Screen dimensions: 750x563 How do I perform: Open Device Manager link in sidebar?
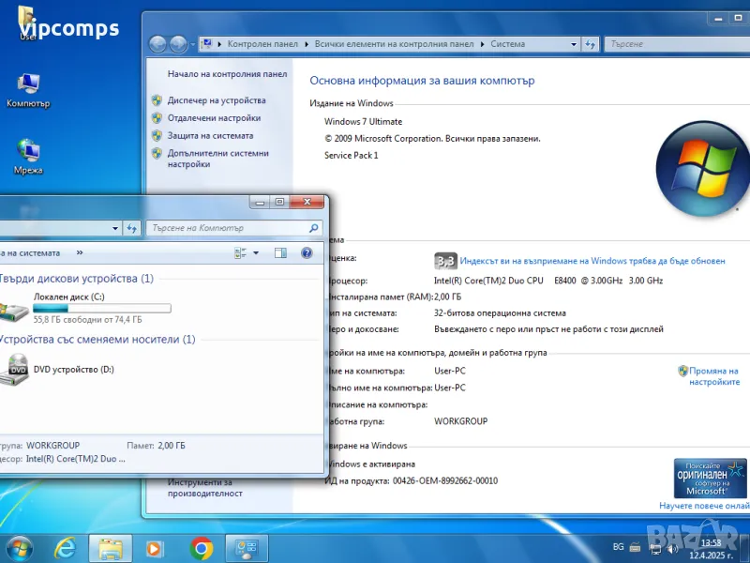tap(217, 100)
